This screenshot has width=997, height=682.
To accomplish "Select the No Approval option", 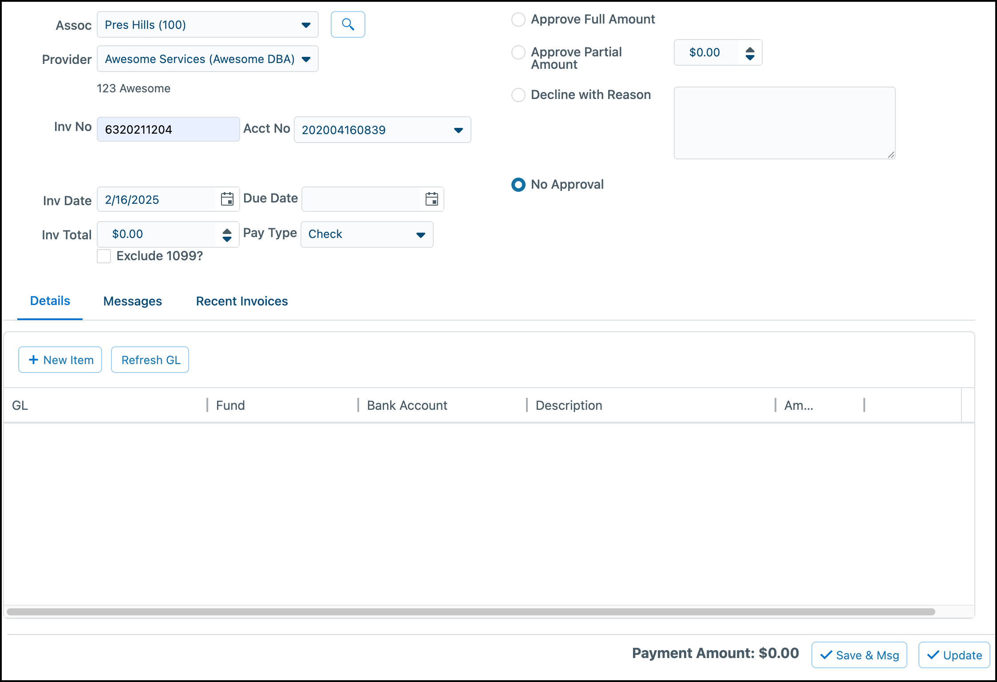I will pyautogui.click(x=518, y=185).
